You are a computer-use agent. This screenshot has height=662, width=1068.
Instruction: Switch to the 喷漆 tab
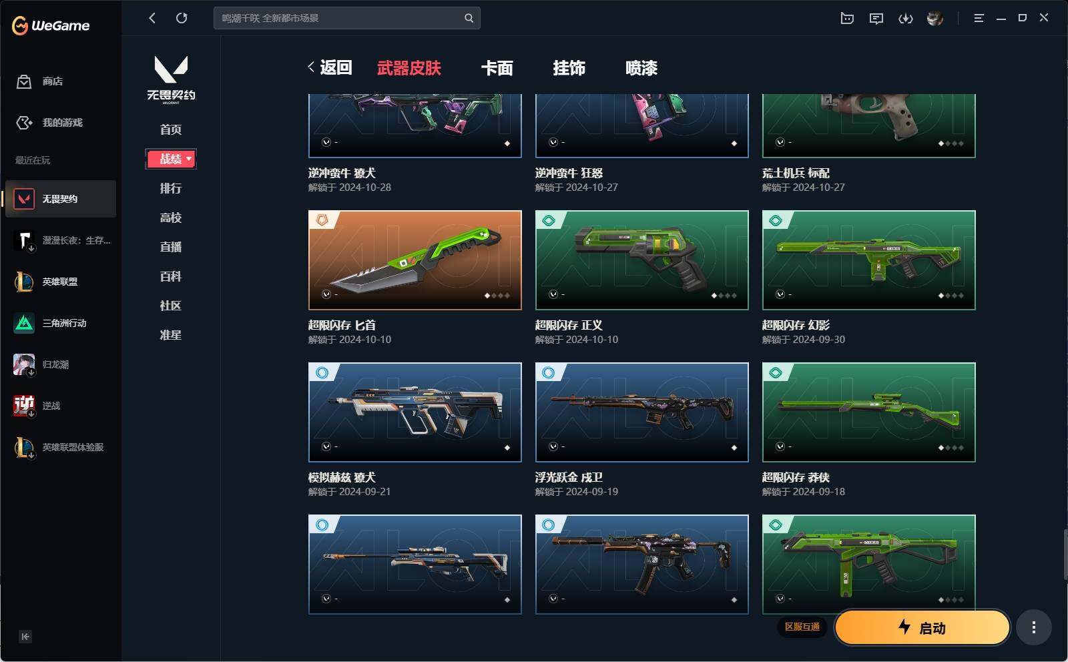click(641, 68)
